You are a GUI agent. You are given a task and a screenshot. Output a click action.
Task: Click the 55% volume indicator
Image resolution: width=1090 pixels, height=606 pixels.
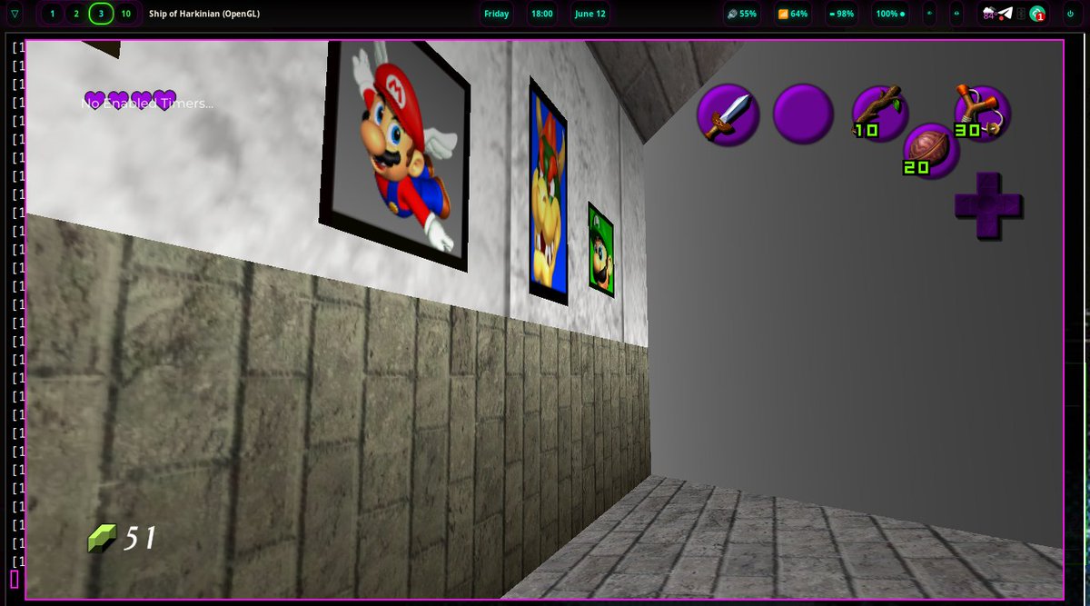(x=742, y=14)
